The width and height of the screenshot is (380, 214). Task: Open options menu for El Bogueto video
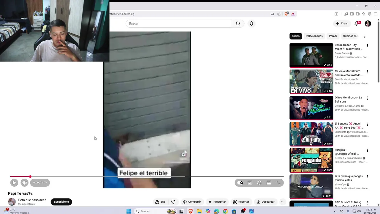pos(368,124)
